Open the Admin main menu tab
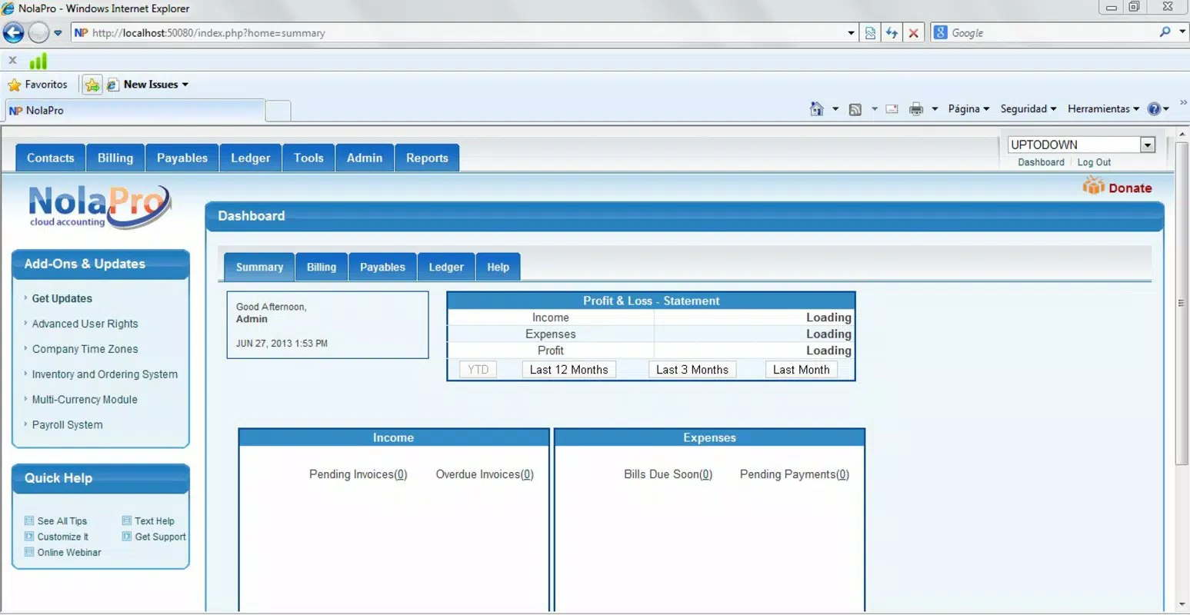 (365, 158)
